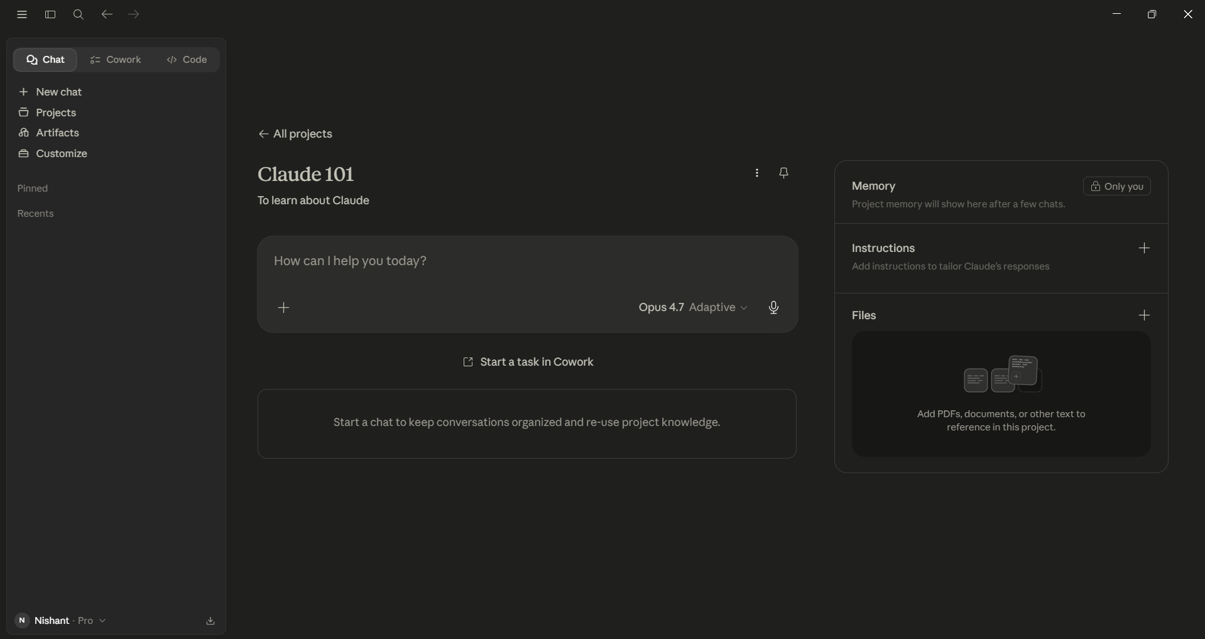Open project options three-dot menu
Screen dimensions: 1205x639
pyautogui.click(x=757, y=173)
